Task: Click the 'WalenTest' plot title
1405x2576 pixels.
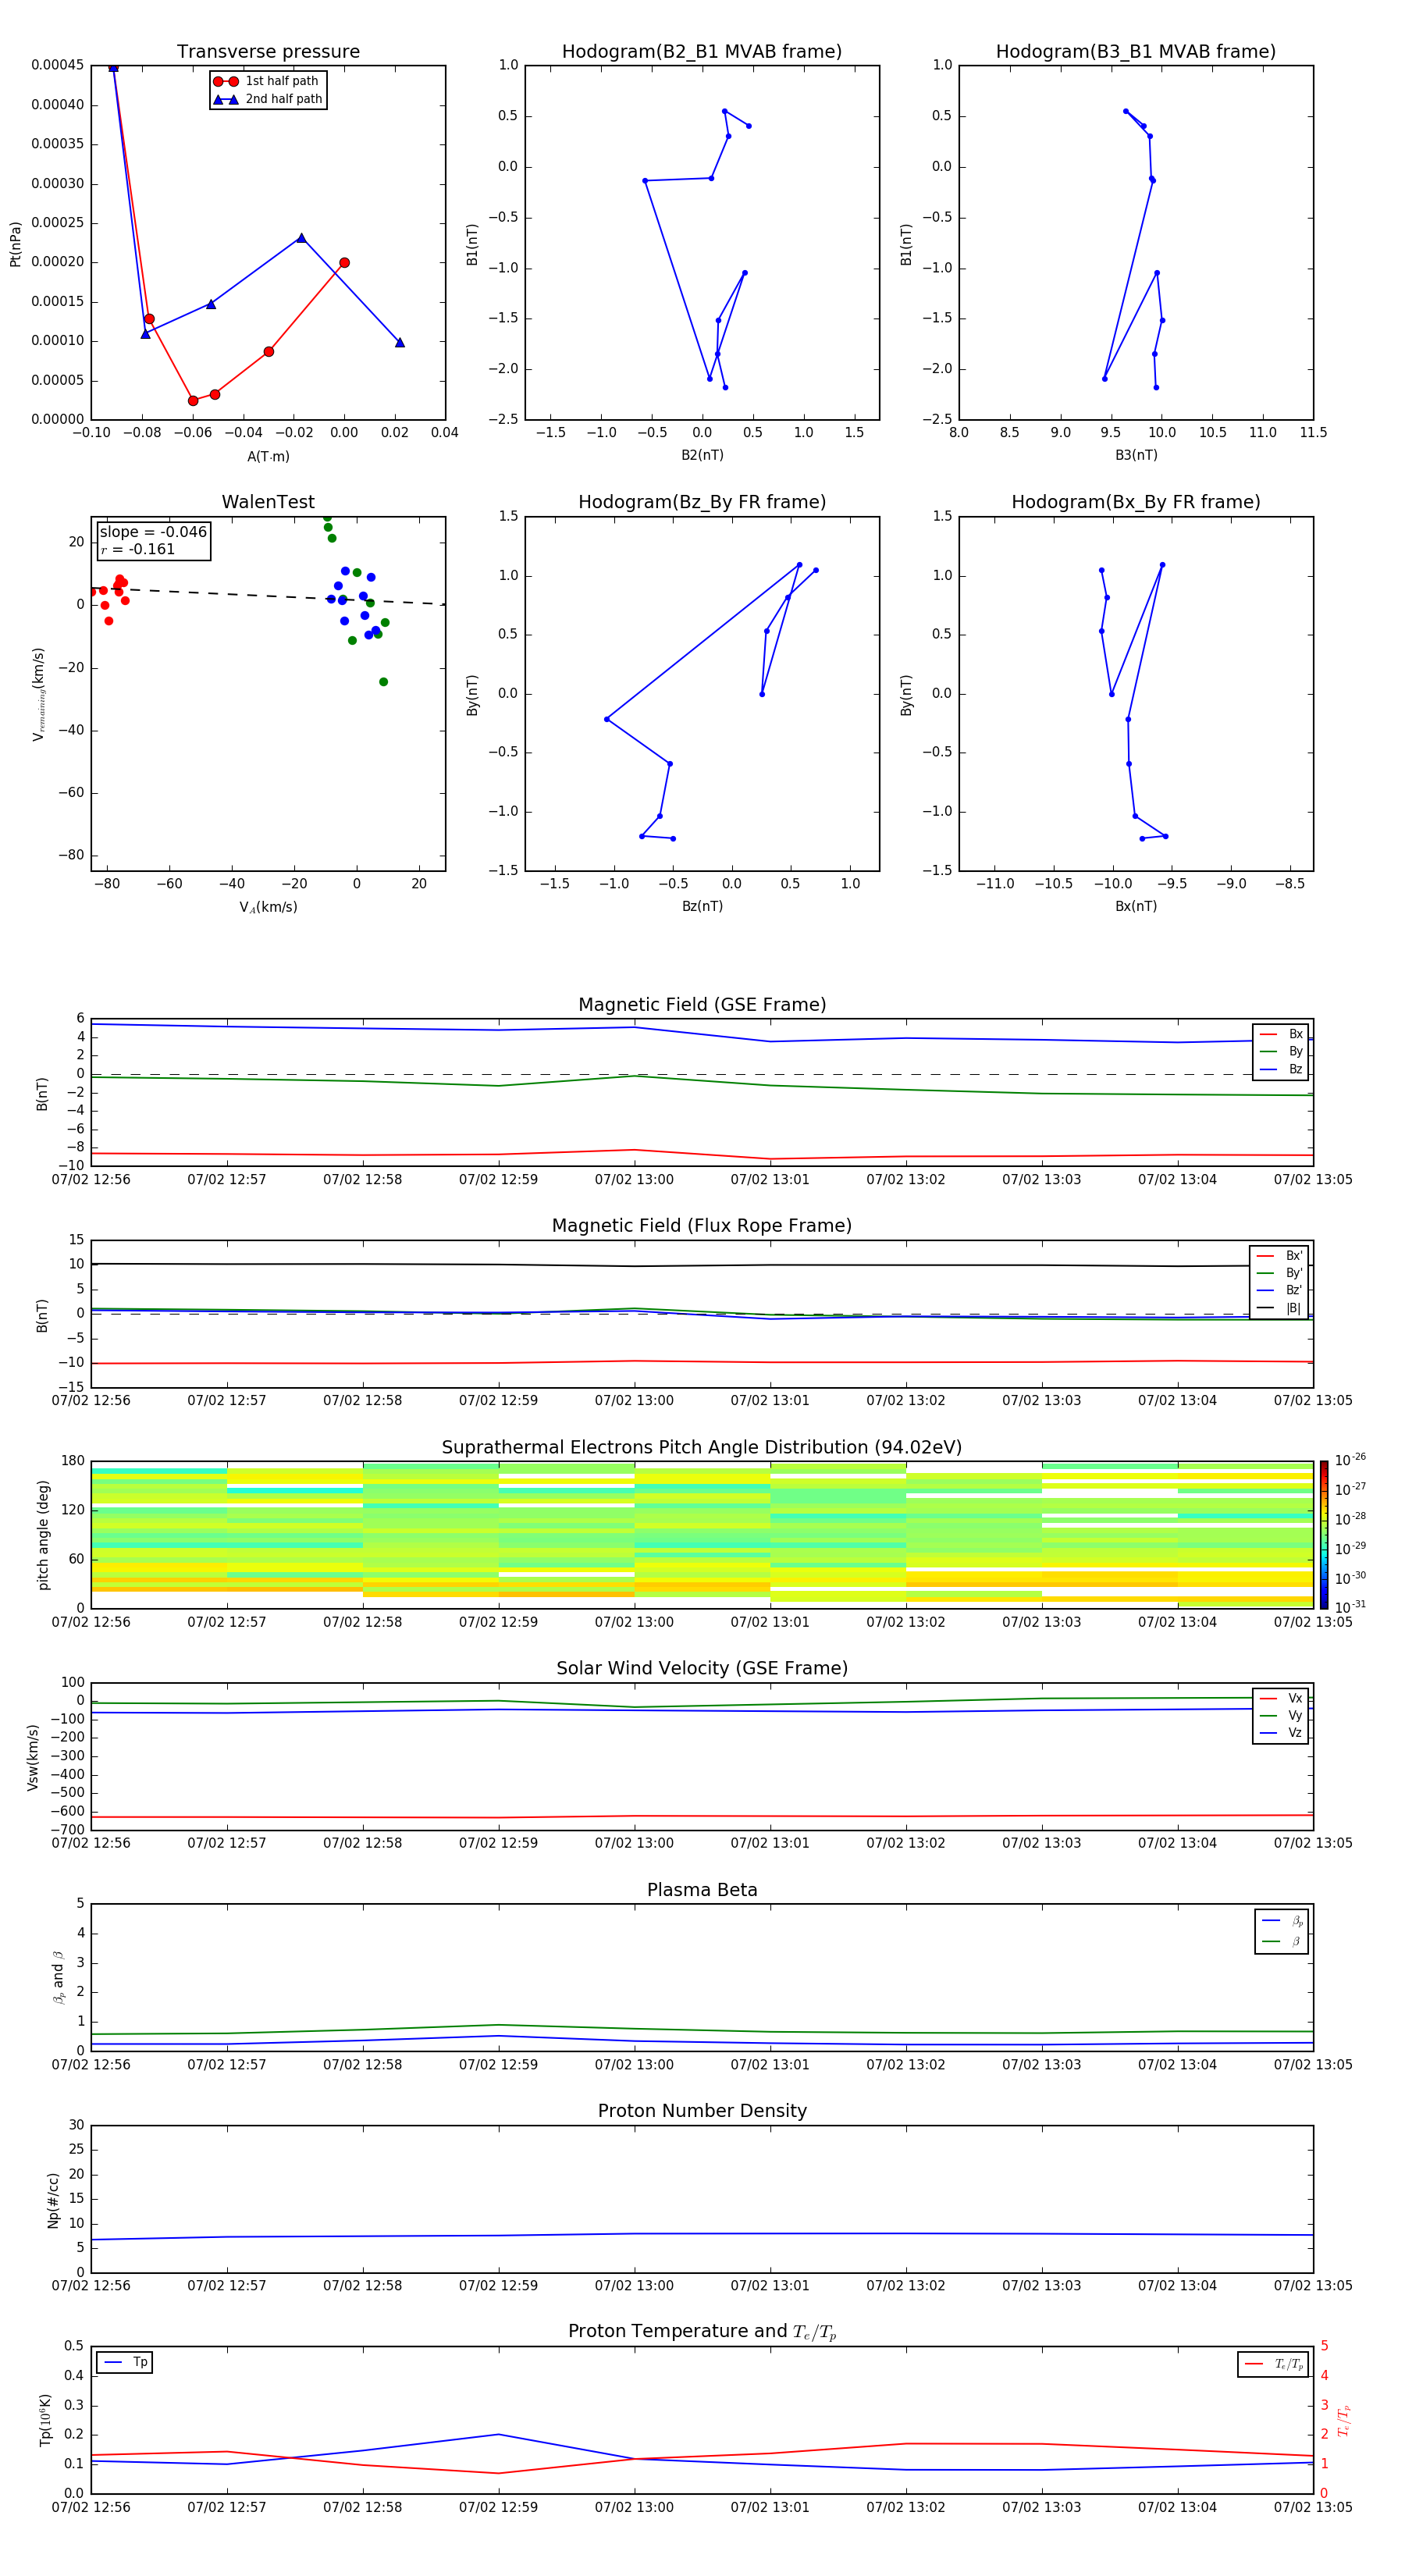Action: [x=268, y=502]
